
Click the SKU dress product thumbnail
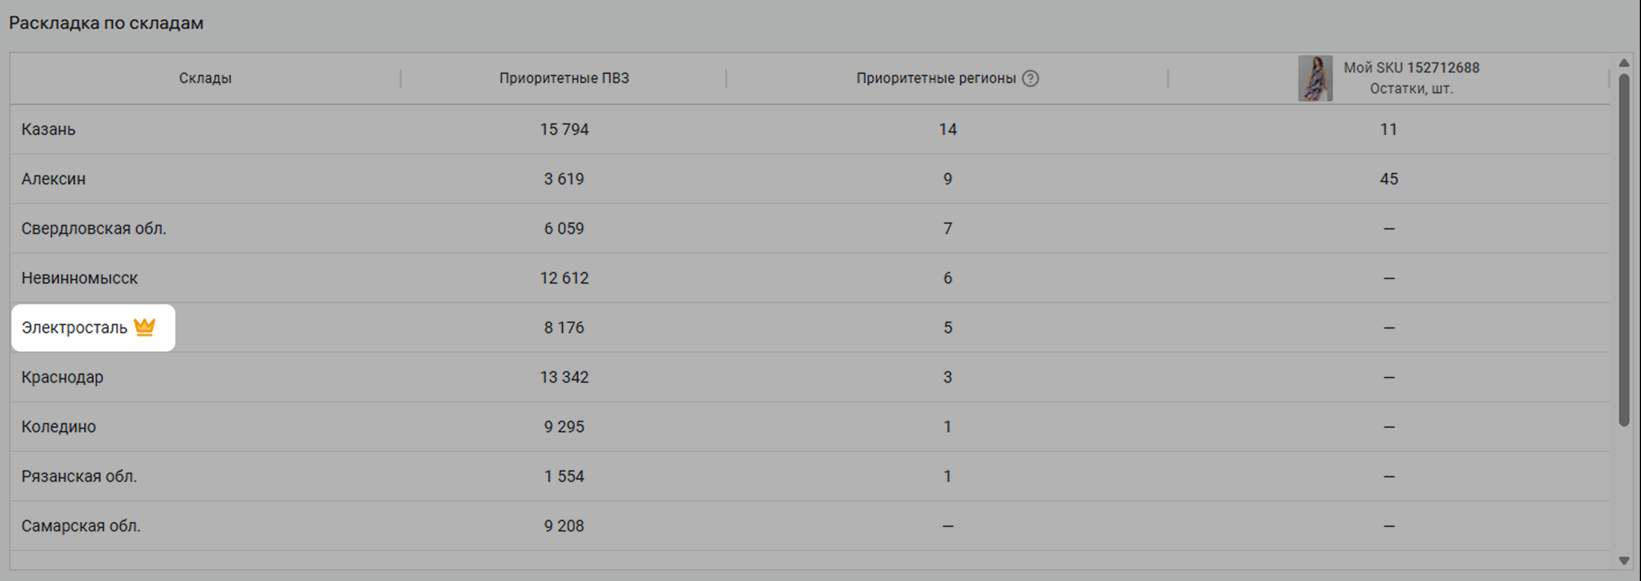tap(1315, 78)
